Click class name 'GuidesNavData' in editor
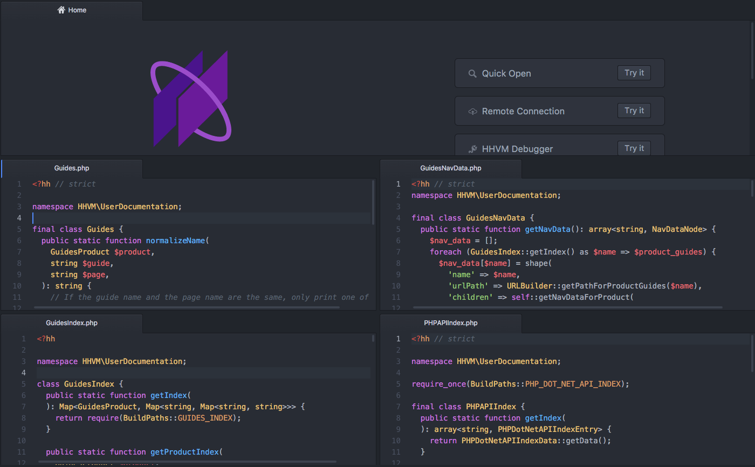 pos(496,218)
